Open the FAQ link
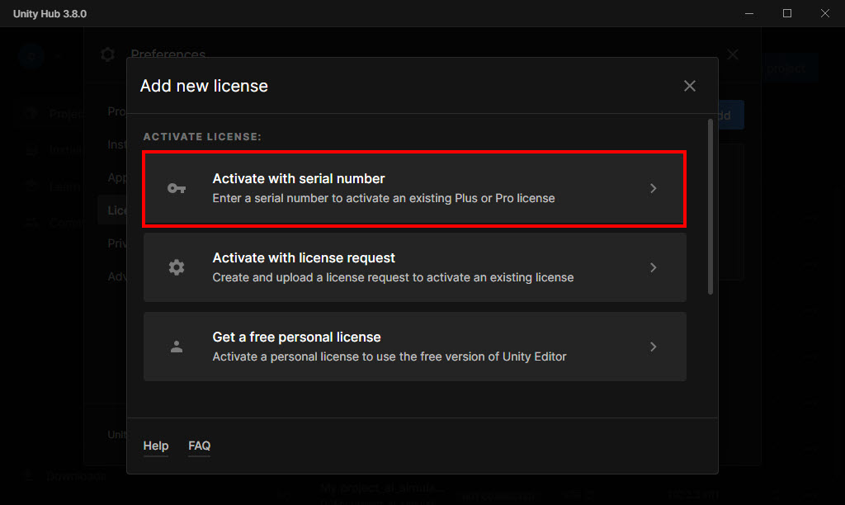 click(199, 446)
